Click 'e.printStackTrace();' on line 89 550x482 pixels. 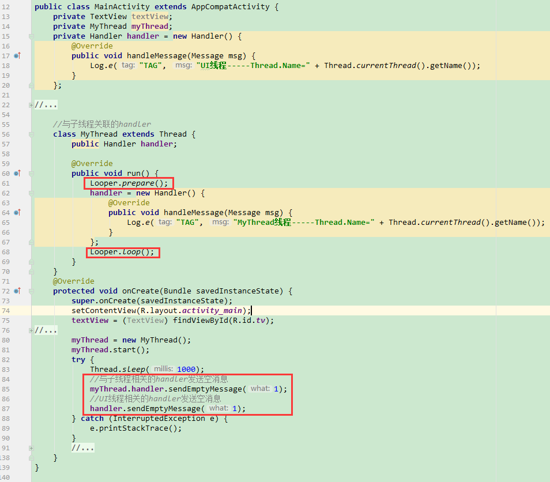(135, 428)
